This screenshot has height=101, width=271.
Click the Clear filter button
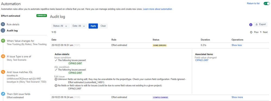[103, 26]
